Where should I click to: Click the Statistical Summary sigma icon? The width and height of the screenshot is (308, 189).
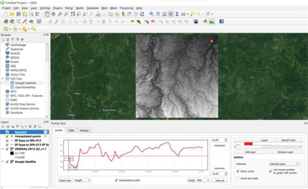tap(177, 15)
